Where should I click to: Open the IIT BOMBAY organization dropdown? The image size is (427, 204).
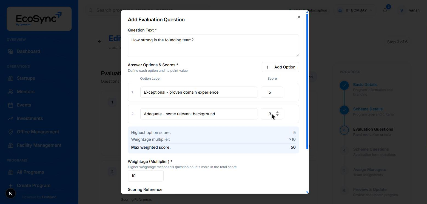(355, 10)
